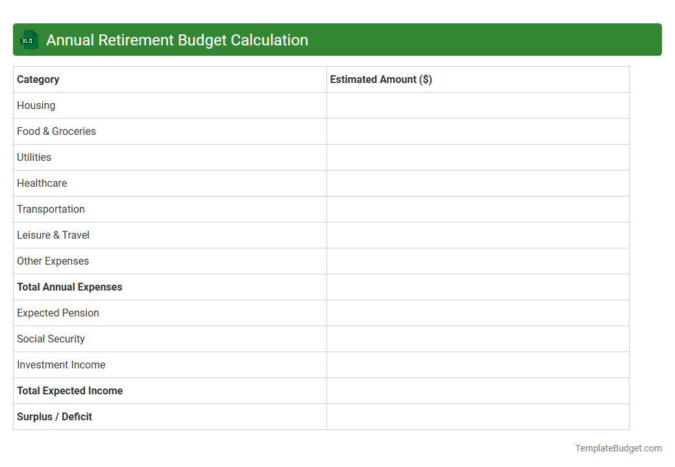Click the Food & Groceries label
The height and width of the screenshot is (467, 675).
click(x=56, y=131)
